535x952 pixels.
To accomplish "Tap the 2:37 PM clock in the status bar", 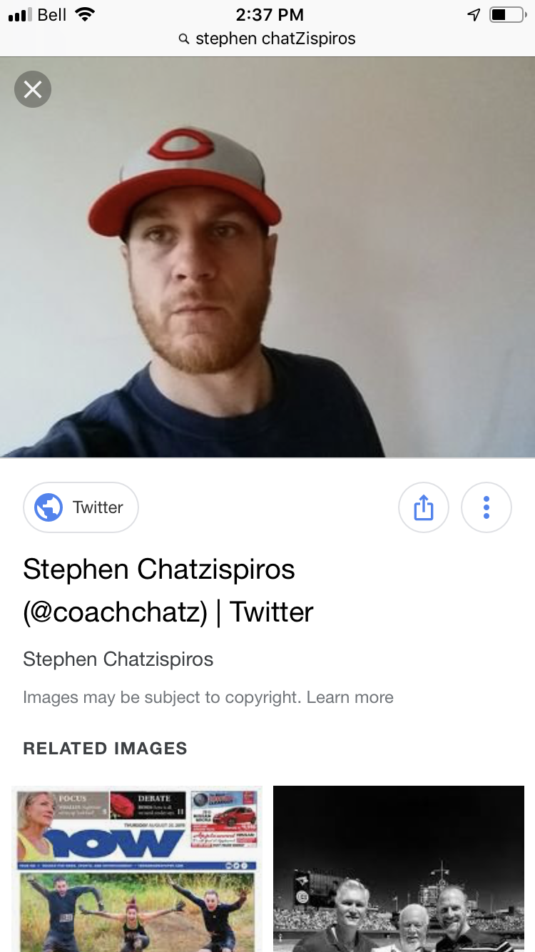I will (270, 14).
